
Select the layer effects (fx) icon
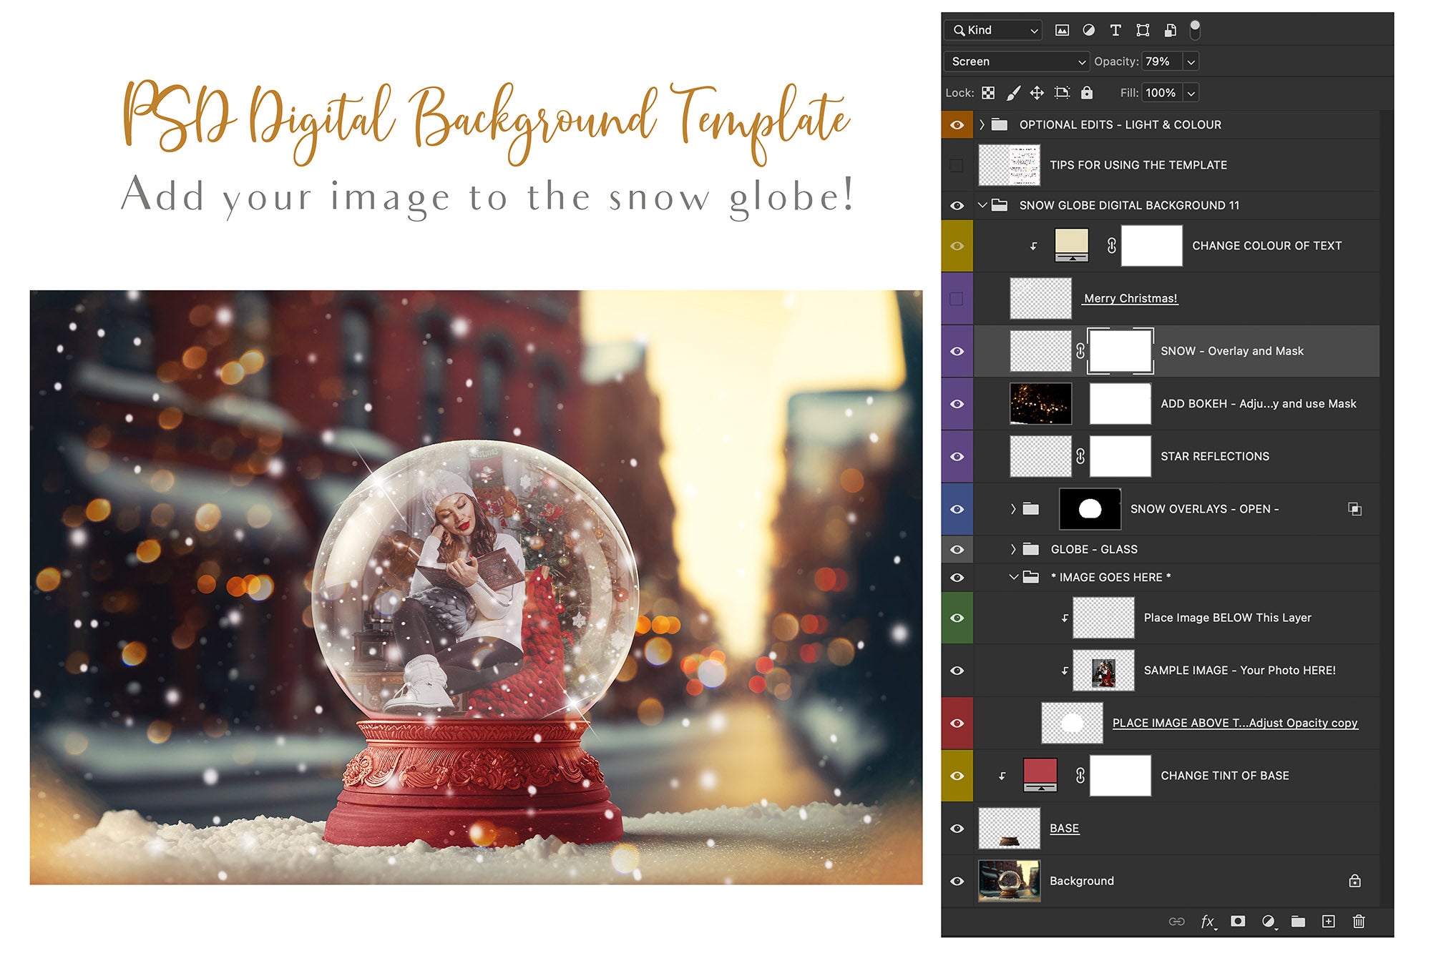(1207, 922)
